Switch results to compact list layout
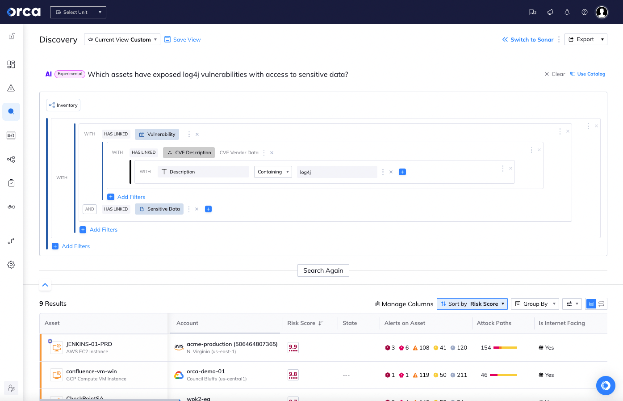This screenshot has width=623, height=401. pyautogui.click(x=600, y=304)
